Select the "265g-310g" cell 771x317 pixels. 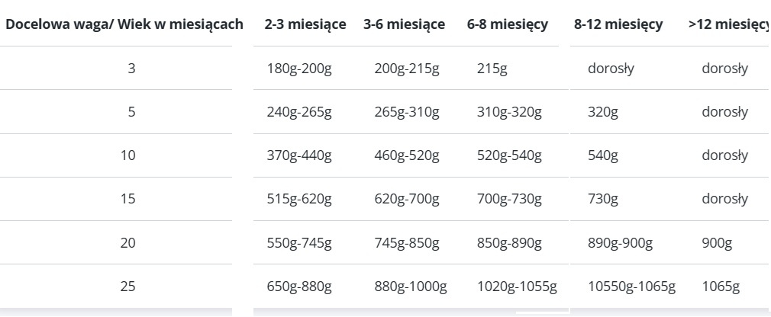(407, 112)
